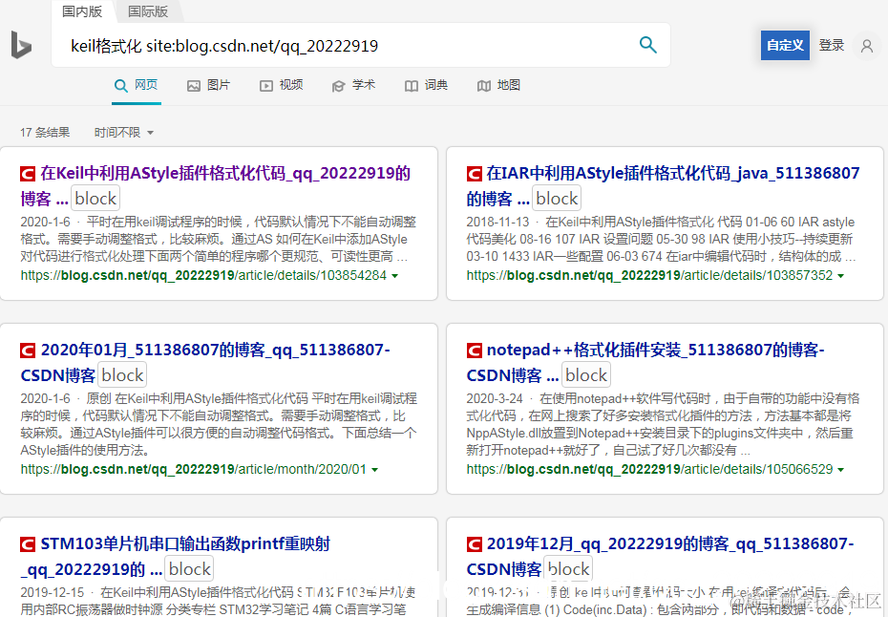Switch to the 国际版 tab
This screenshot has width=888, height=617.
click(x=148, y=11)
